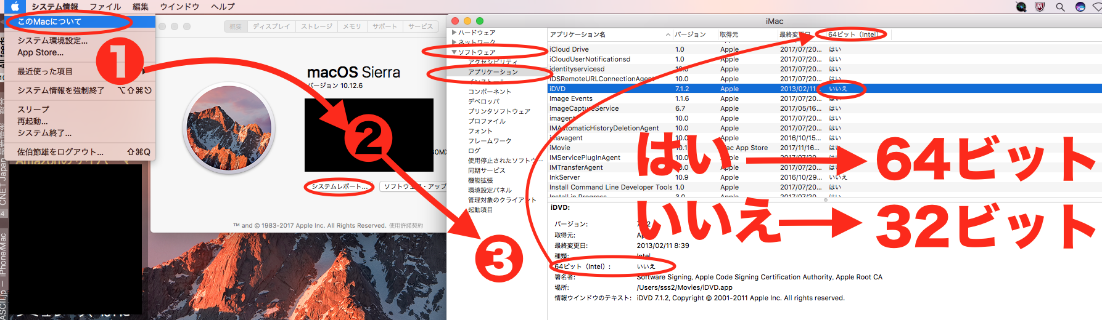1102x320 pixels.
Task: Collapse the ソフトウェア disclosure triangle
Action: (454, 52)
